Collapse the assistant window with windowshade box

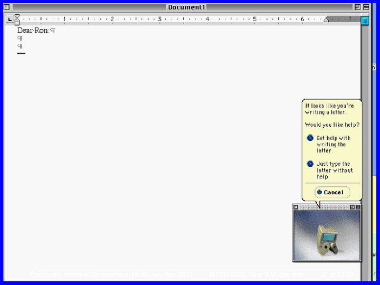pos(358,207)
